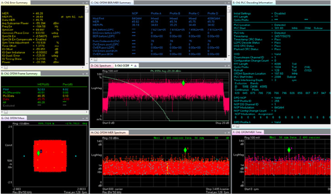This screenshot has height=194, width=331.
Task: Select the A: Ch1 Error Summary tab
Action: (15, 2)
